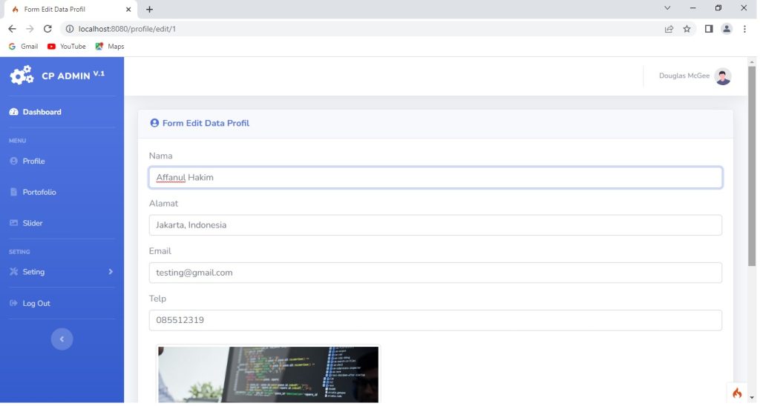Click the share page icon in address bar
The height and width of the screenshot is (406, 760).
(x=669, y=29)
